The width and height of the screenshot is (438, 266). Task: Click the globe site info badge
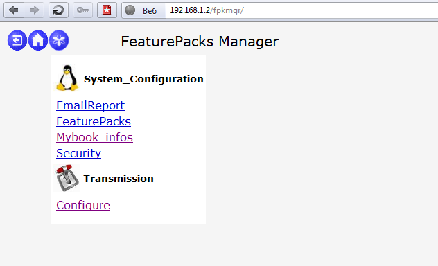130,10
